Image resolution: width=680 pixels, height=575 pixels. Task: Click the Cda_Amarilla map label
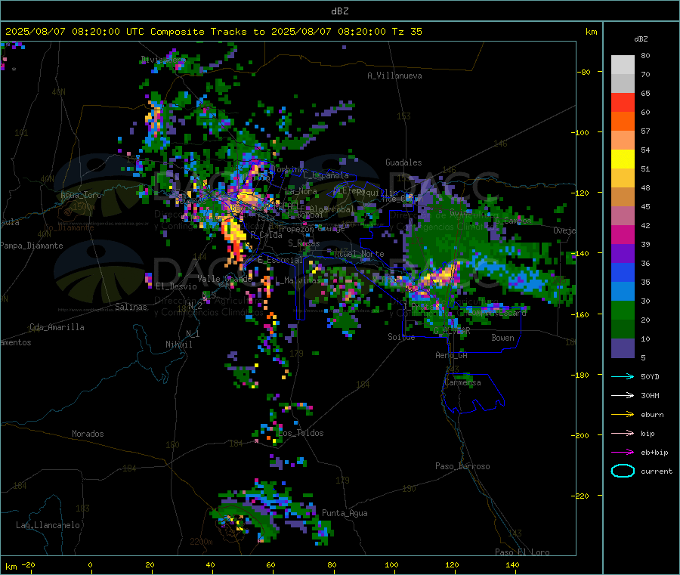coord(57,327)
